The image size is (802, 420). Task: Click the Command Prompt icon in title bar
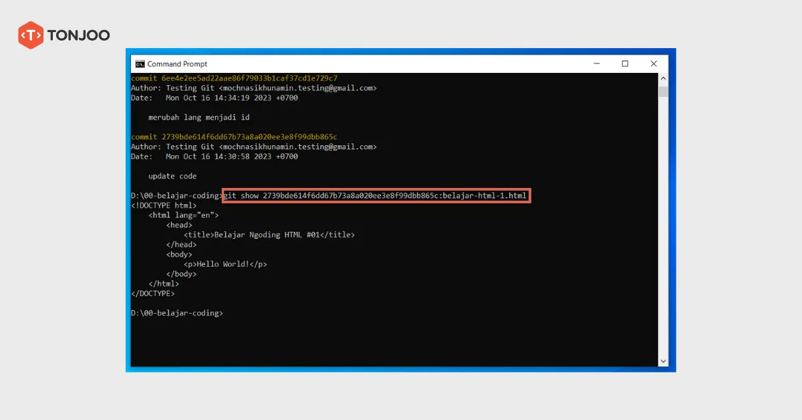click(140, 64)
